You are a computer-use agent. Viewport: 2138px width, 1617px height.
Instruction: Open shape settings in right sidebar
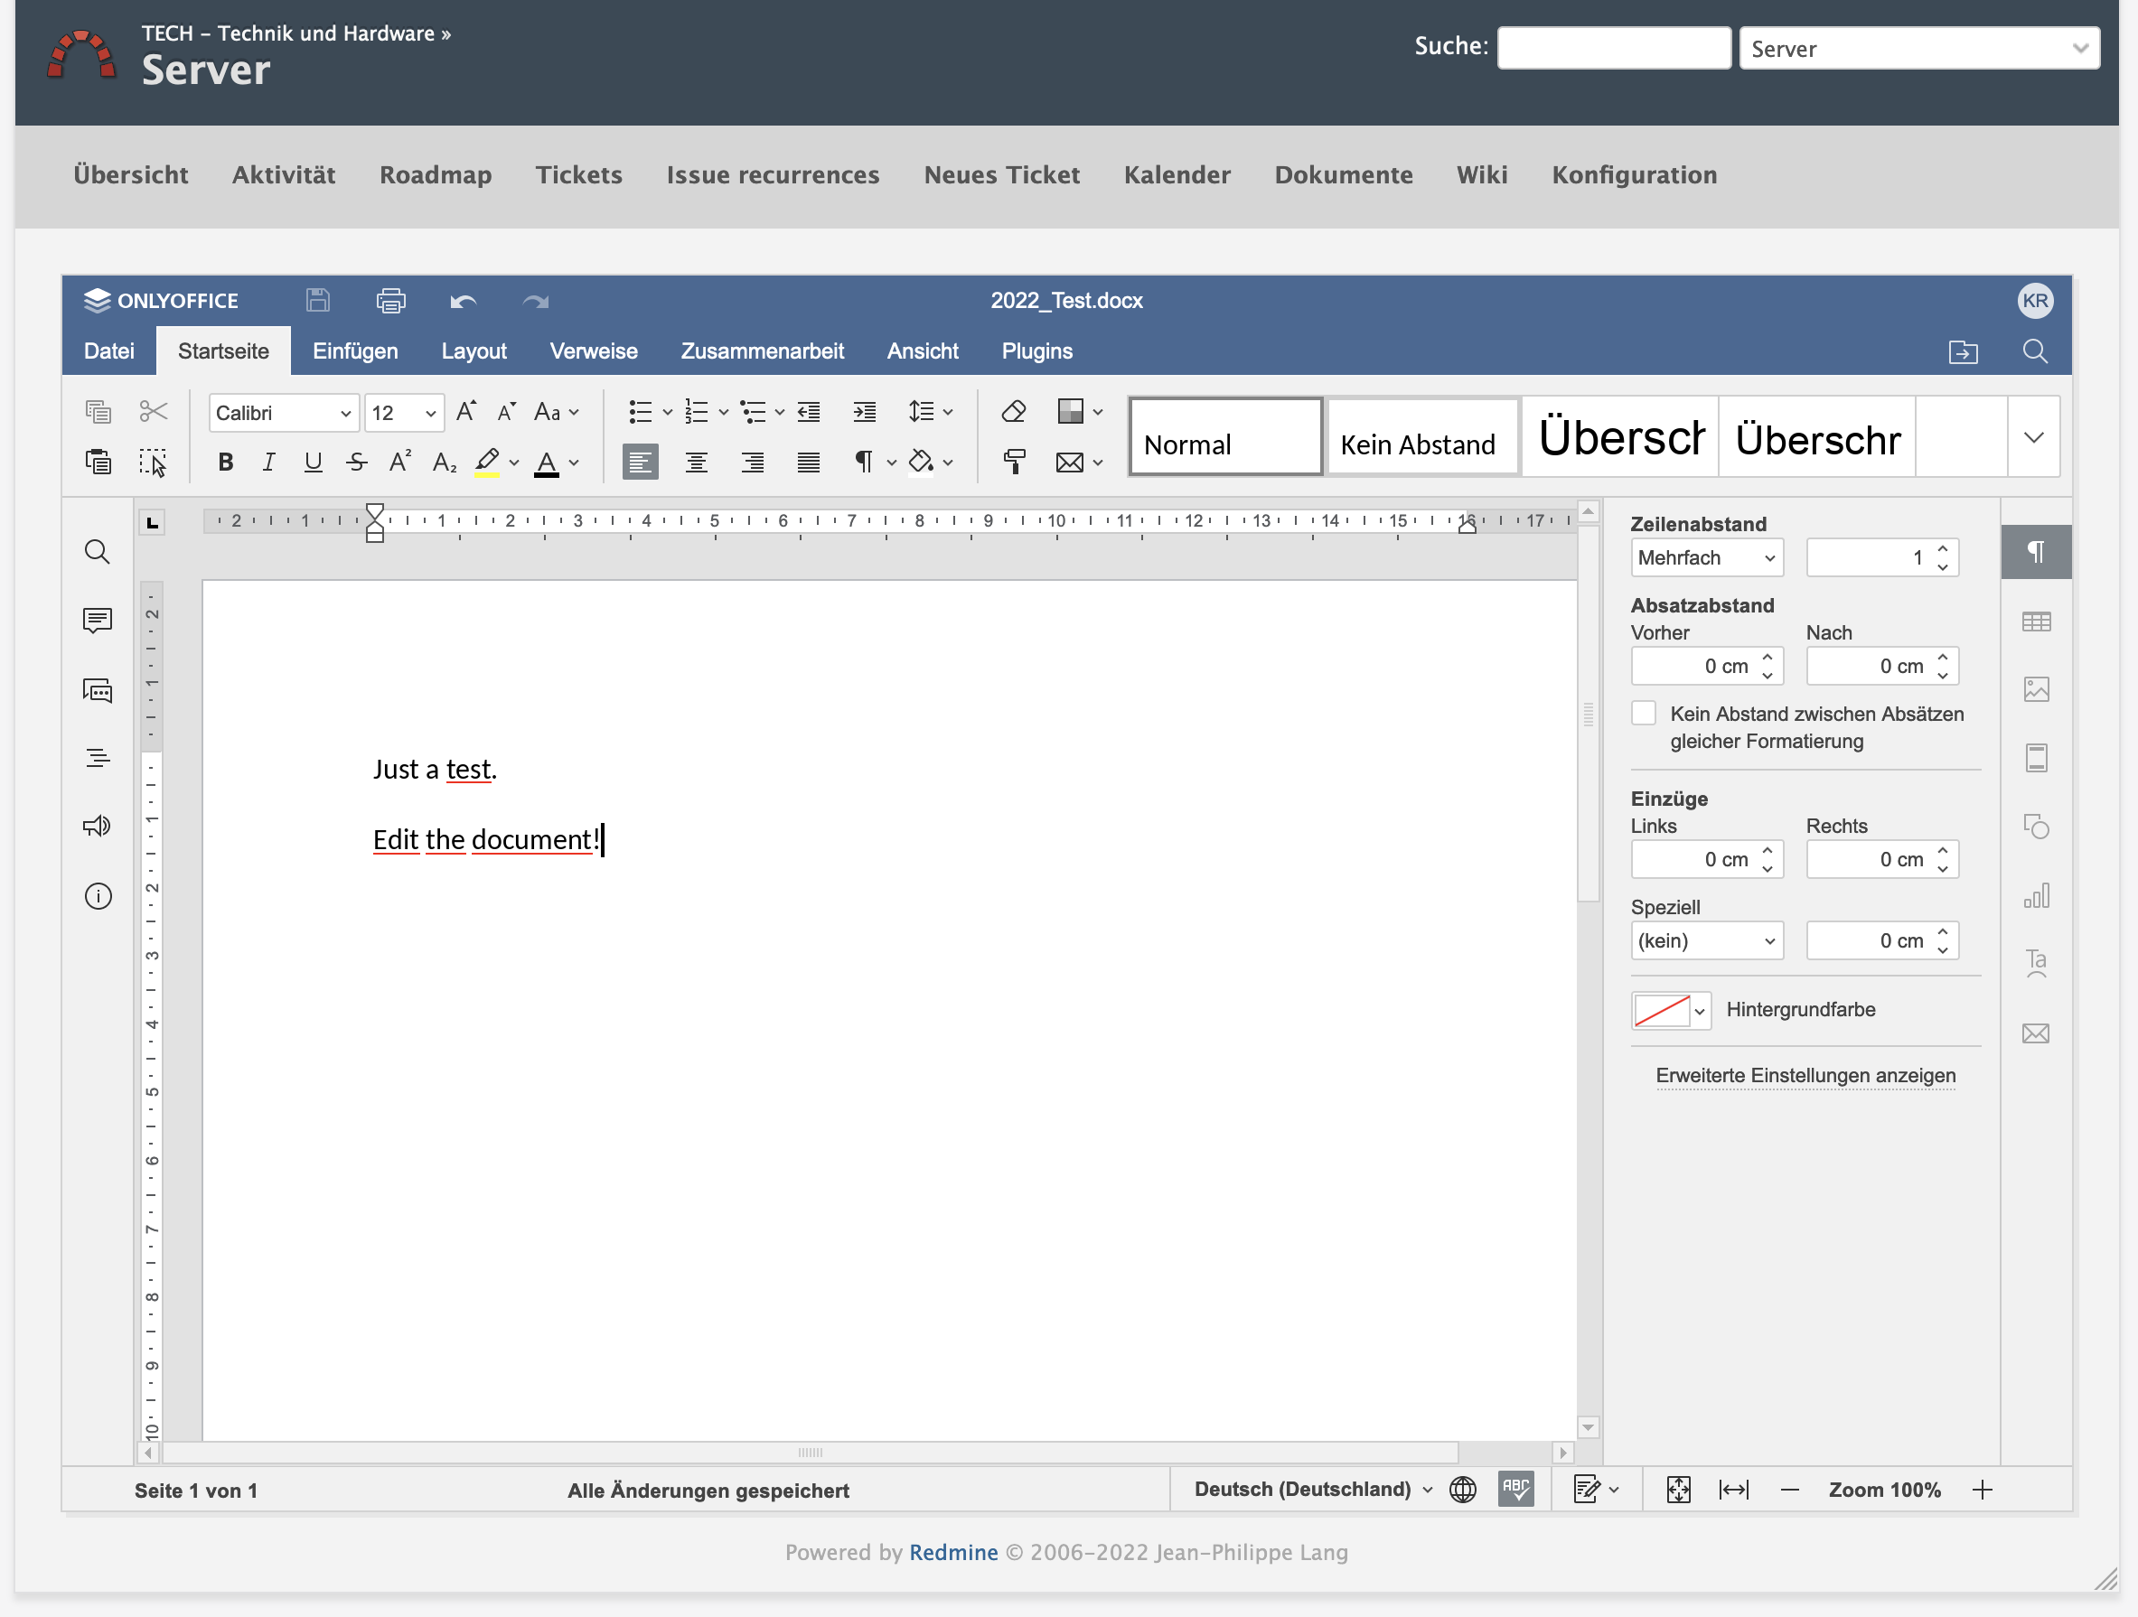(x=2036, y=827)
